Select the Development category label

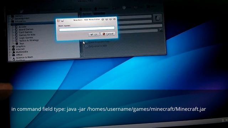[22, 18]
